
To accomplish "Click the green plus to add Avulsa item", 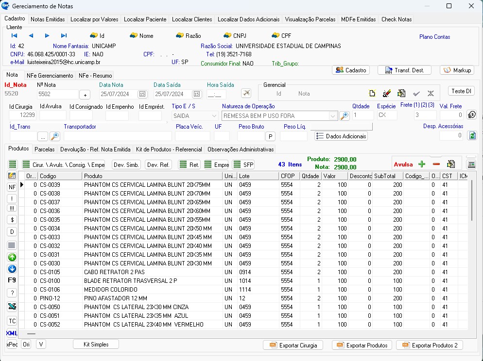I will (422, 164).
